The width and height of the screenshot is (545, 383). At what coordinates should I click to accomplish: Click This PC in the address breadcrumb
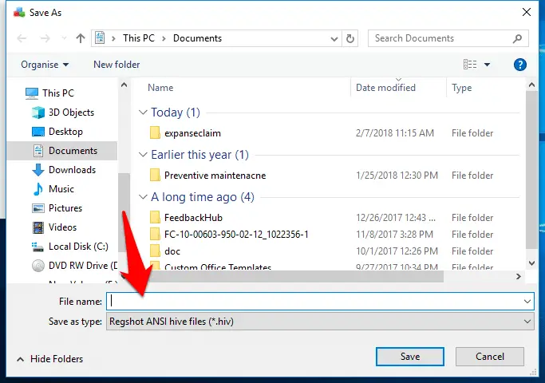139,38
